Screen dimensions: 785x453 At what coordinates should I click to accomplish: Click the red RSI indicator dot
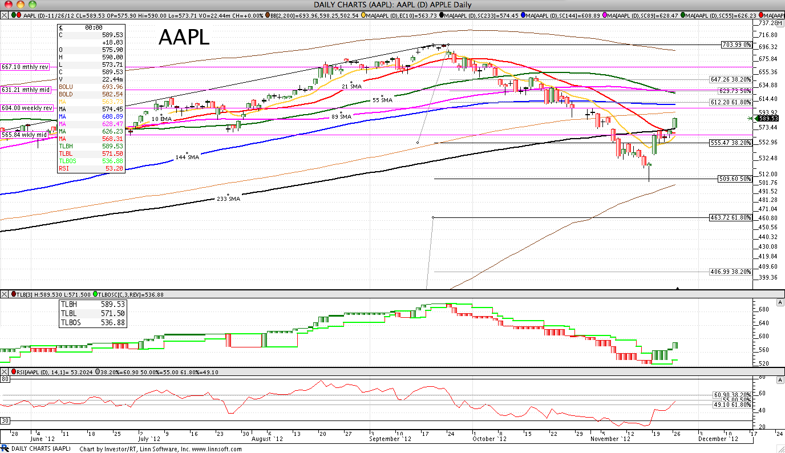pyautogui.click(x=14, y=372)
